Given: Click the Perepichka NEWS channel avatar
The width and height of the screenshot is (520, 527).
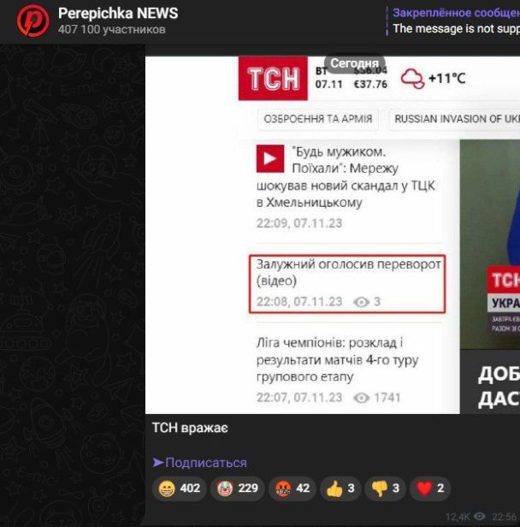Looking at the screenshot, I should (32, 21).
